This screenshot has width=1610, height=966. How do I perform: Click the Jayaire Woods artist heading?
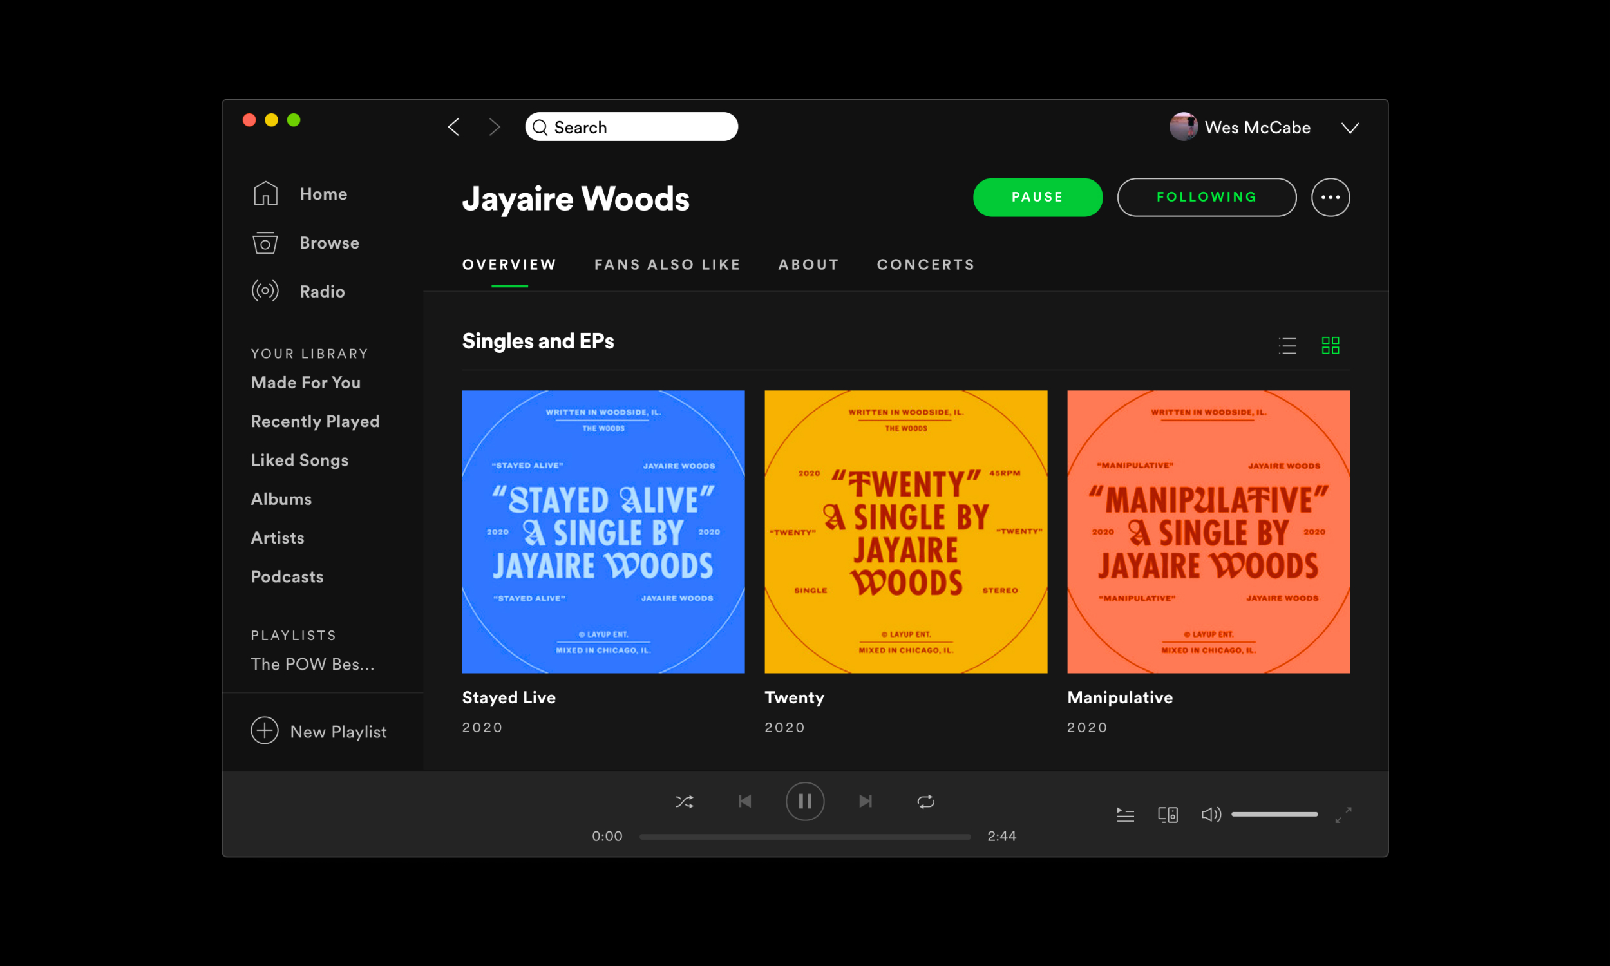click(575, 199)
